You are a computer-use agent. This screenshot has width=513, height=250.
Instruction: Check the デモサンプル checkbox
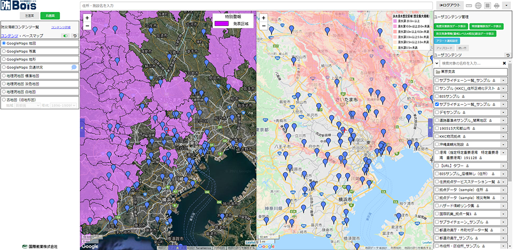[x=437, y=112]
